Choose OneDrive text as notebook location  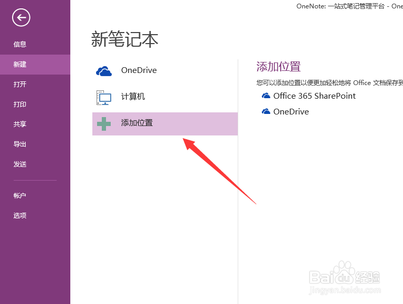pos(139,70)
